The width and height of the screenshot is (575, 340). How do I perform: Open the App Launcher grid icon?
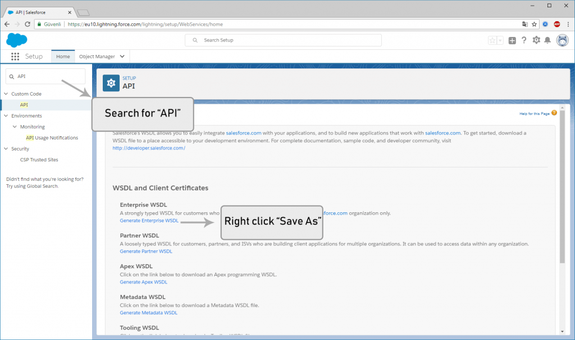(15, 57)
